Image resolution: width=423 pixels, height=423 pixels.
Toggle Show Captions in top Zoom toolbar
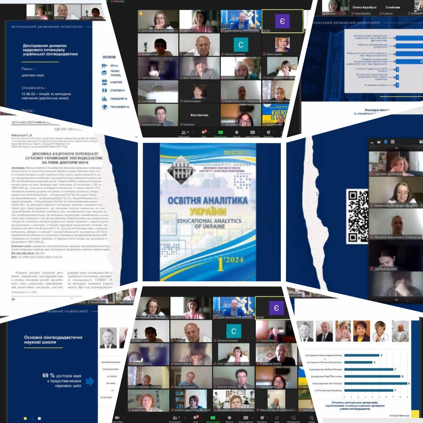(253, 134)
